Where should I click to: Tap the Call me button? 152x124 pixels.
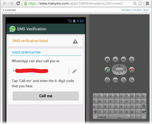[x=46, y=96]
